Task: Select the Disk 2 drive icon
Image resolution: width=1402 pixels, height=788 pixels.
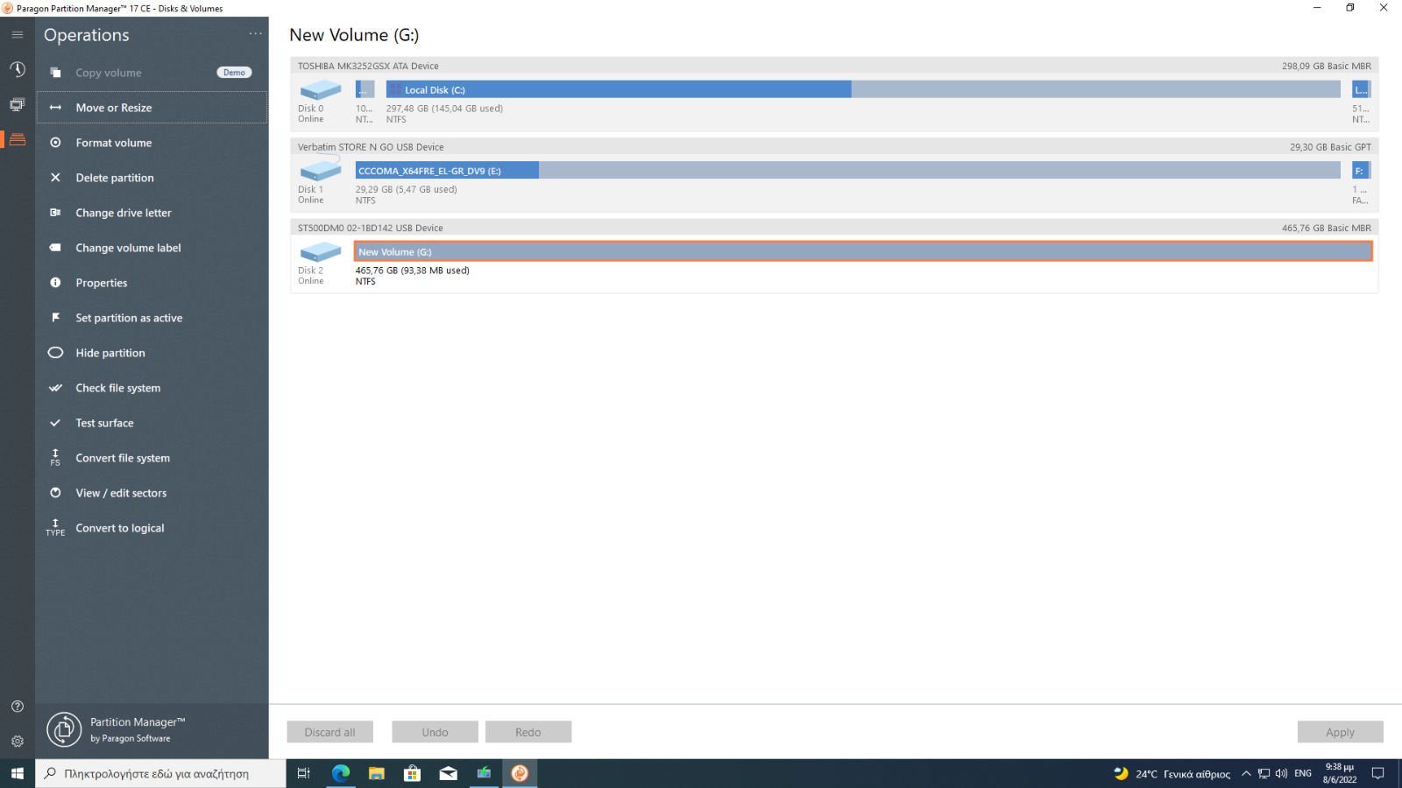Action: pyautogui.click(x=321, y=252)
